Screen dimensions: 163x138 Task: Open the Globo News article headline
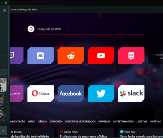(83, 136)
